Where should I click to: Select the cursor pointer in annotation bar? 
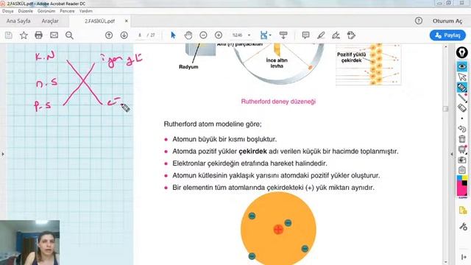point(462,77)
